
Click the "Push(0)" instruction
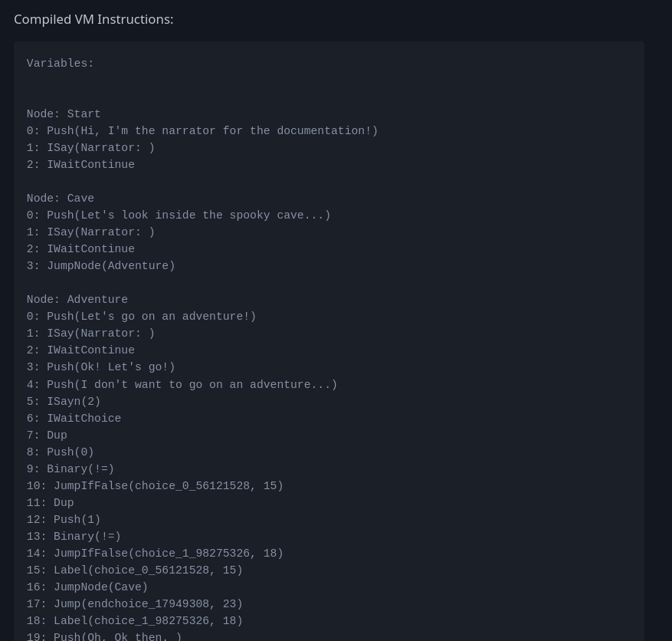[x=60, y=452]
